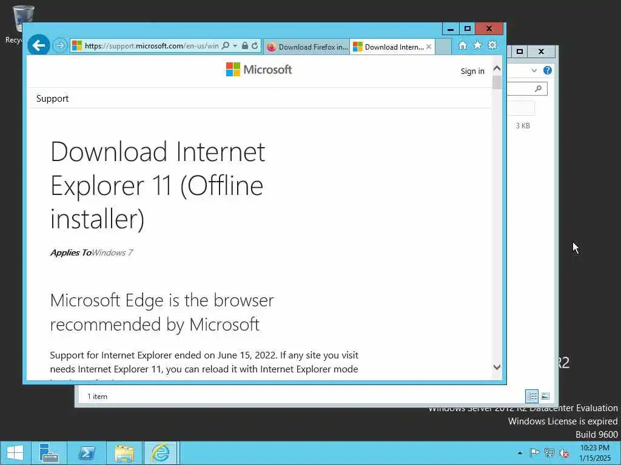
Task: Click the 1 item status text
Action: pyautogui.click(x=97, y=396)
